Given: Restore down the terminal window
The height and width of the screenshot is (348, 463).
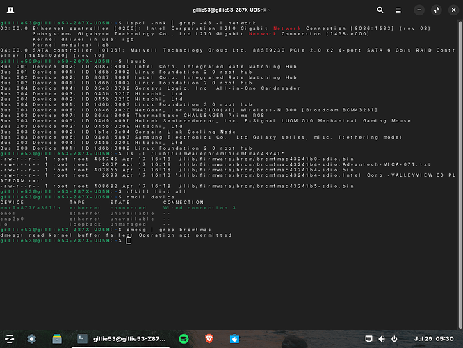Looking at the screenshot, I should click(437, 10).
